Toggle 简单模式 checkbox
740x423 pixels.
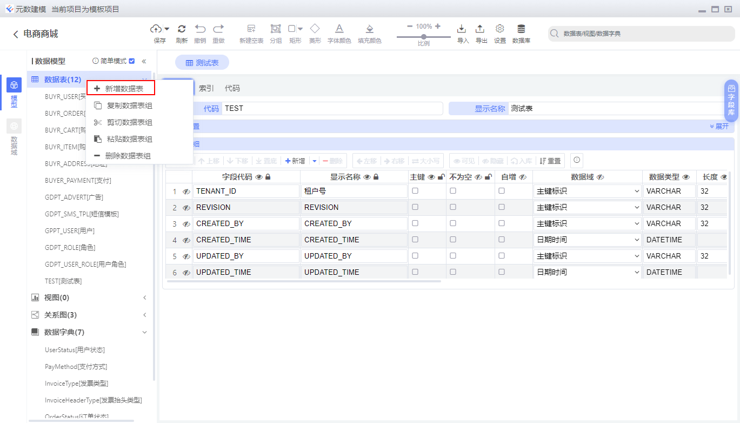point(131,61)
